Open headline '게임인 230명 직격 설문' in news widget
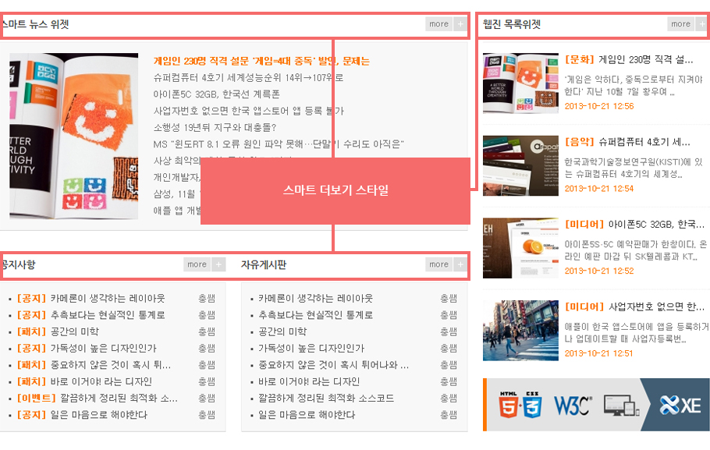This screenshot has height=450, width=710. [x=261, y=61]
